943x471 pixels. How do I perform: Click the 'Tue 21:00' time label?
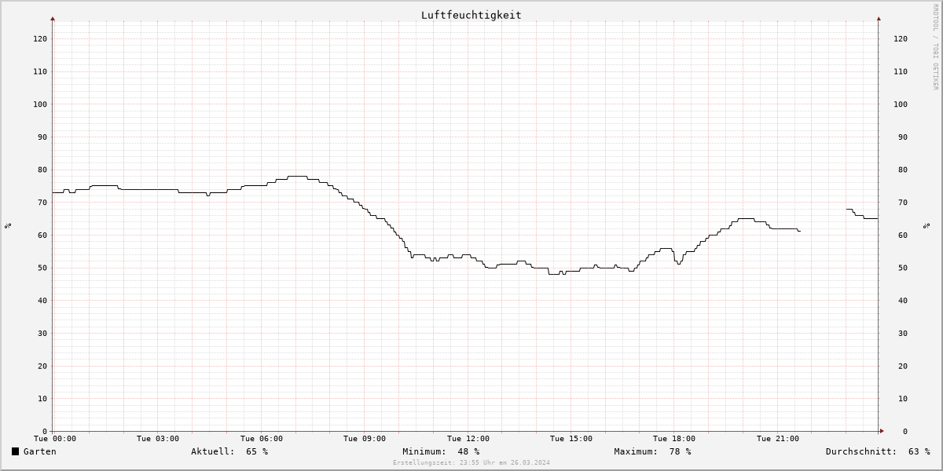[778, 439]
